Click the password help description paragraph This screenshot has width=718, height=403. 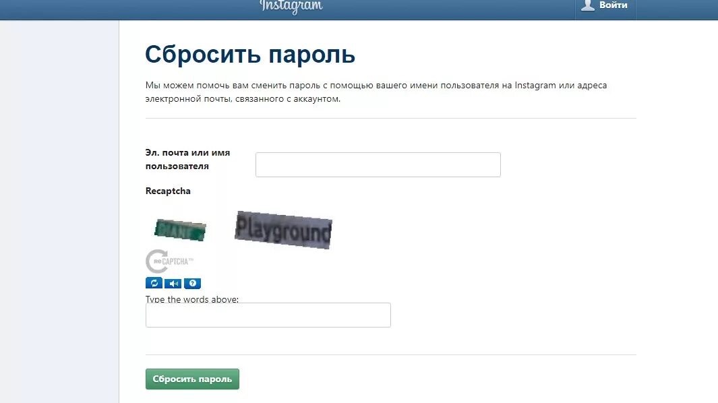pyautogui.click(x=376, y=92)
